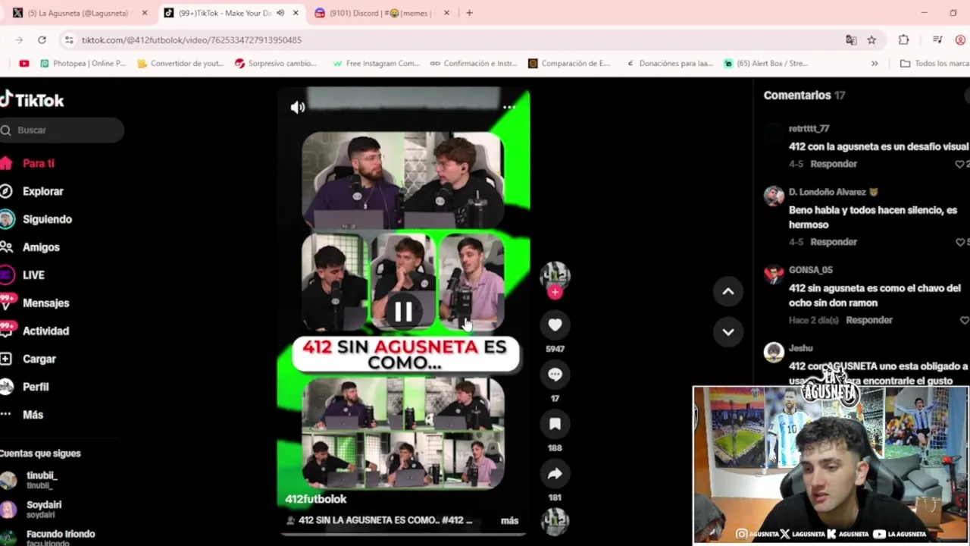The image size is (970, 546).
Task: Mute the TikTok video sound
Action: coord(298,108)
